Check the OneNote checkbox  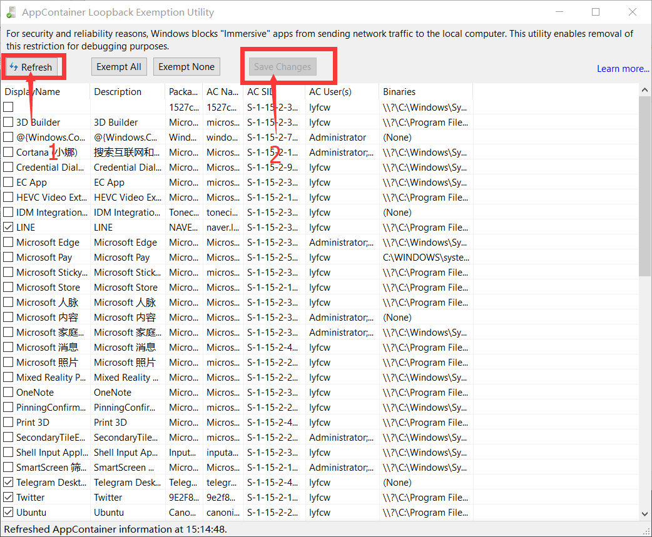point(8,392)
